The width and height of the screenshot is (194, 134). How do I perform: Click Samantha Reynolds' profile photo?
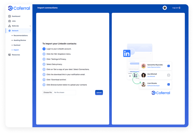pos(143,66)
